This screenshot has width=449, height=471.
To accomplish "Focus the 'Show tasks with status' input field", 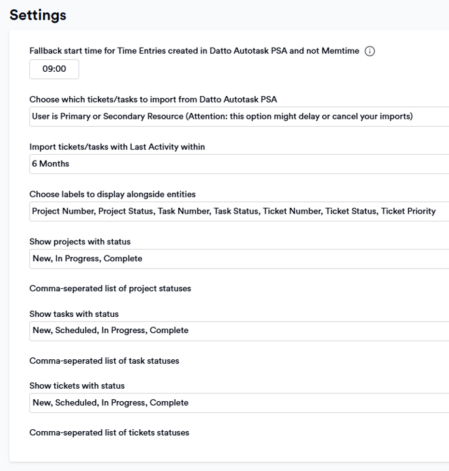I will pos(240,331).
